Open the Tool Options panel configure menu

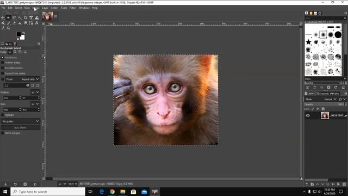(39, 44)
